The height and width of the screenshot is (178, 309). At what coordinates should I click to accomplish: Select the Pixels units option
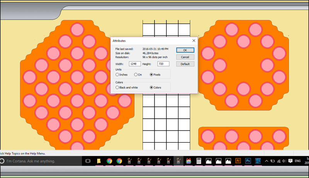(151, 74)
